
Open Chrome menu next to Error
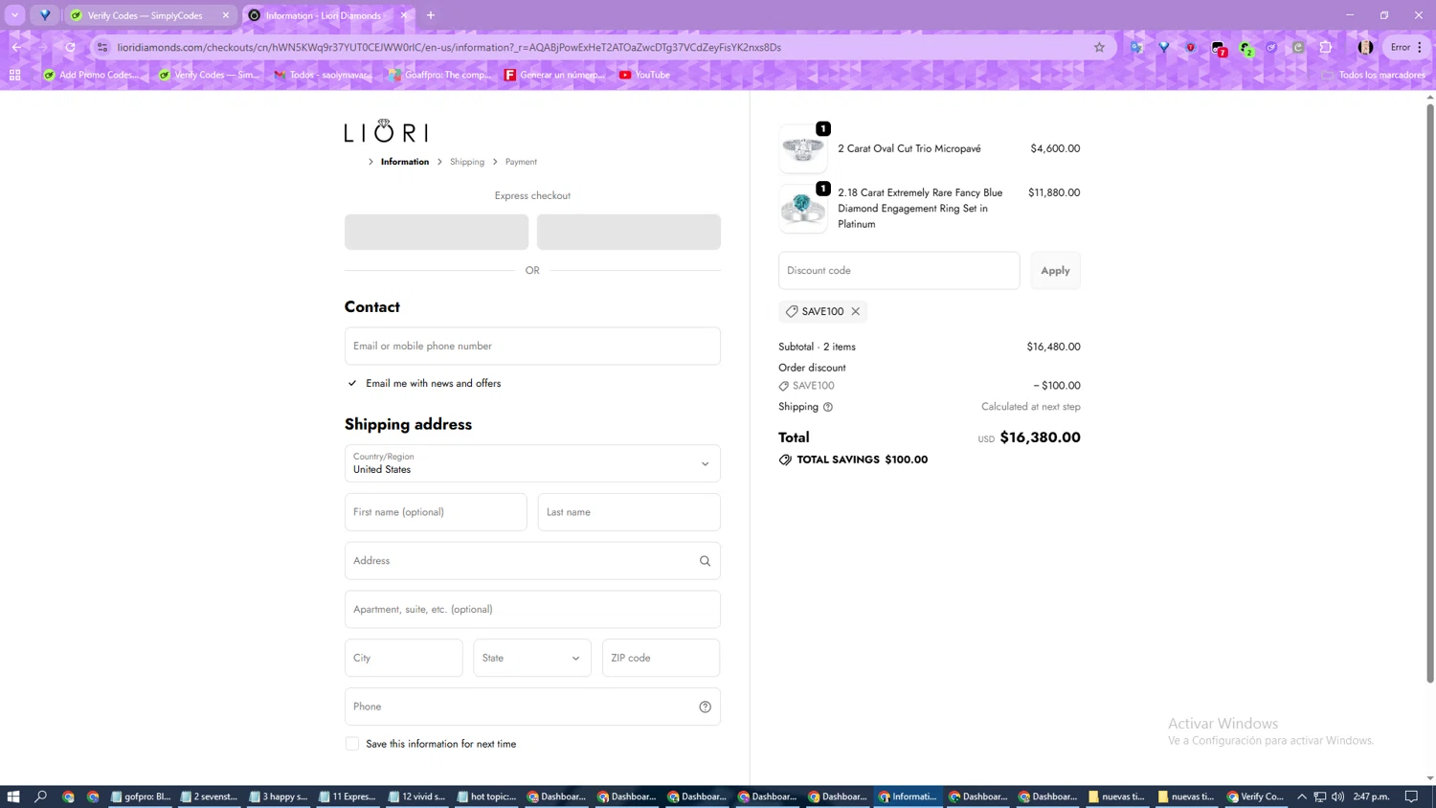click(x=1421, y=47)
